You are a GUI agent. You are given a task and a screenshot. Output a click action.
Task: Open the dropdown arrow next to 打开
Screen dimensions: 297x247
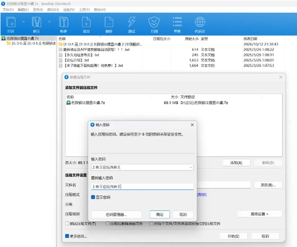tap(24, 22)
